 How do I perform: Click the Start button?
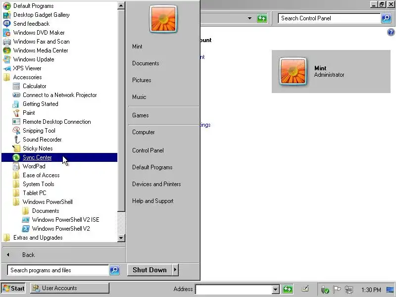13,288
